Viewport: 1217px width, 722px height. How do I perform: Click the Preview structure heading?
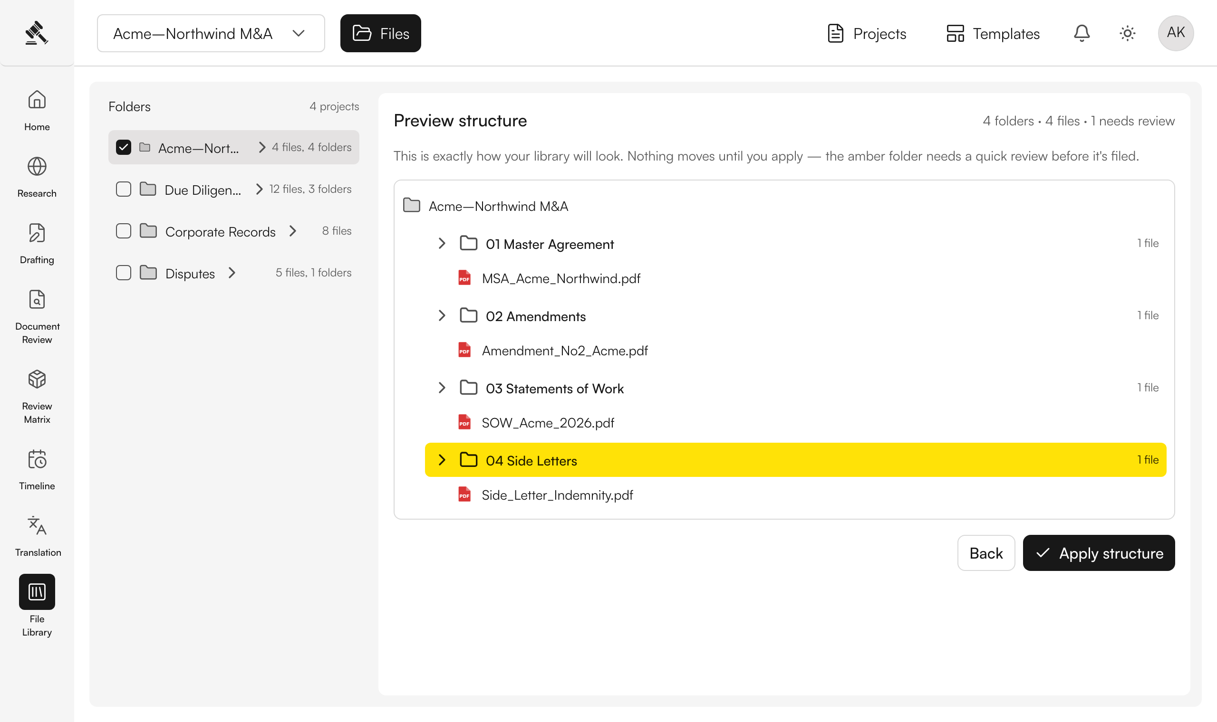click(460, 121)
